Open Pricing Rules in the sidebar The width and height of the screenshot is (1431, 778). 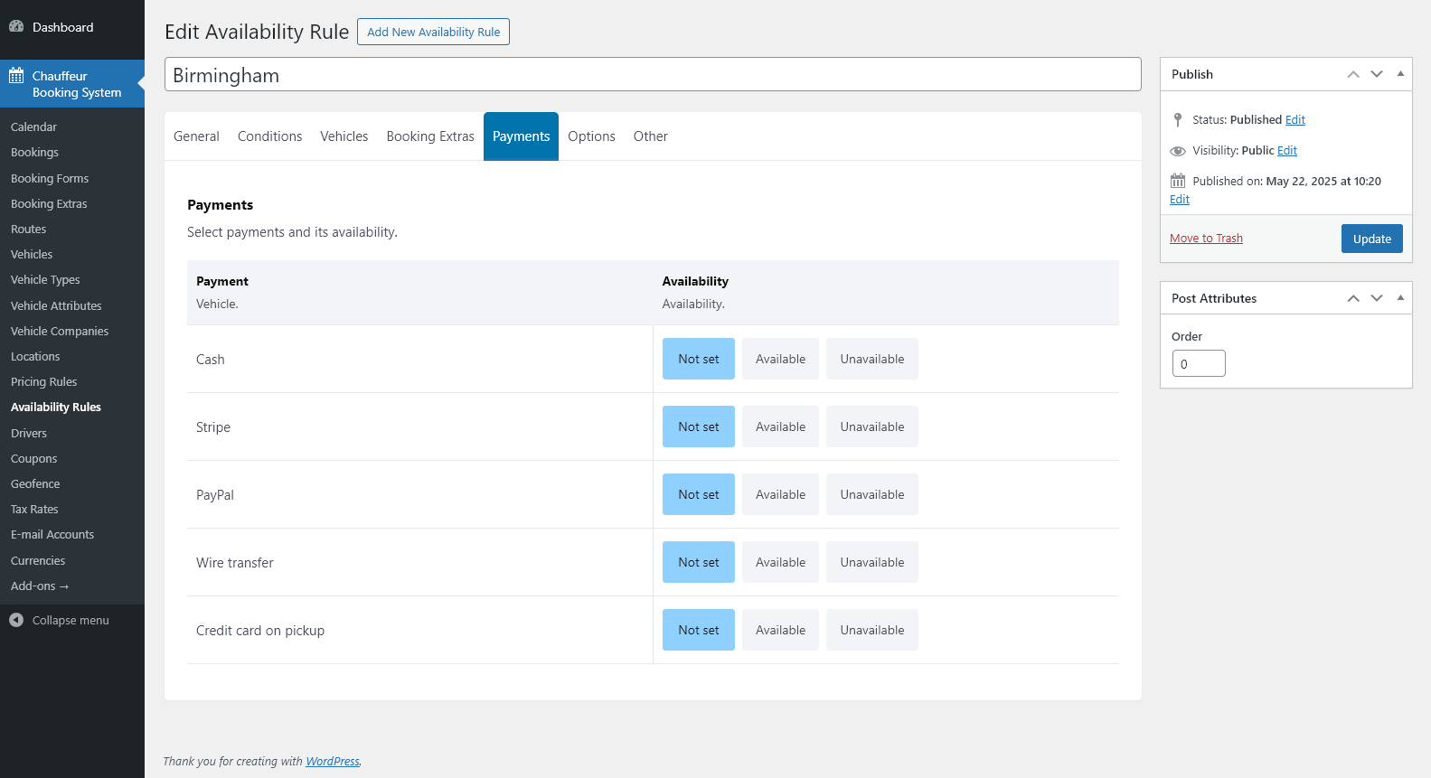(x=44, y=382)
